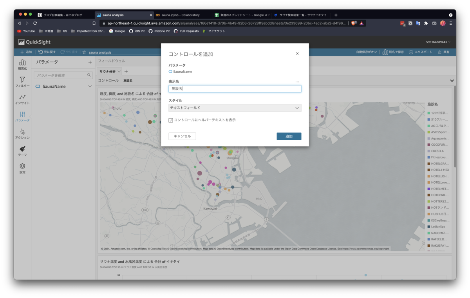The height and width of the screenshot is (298, 470).
Task: Open the Extensions puzzle icon
Action: (x=426, y=23)
